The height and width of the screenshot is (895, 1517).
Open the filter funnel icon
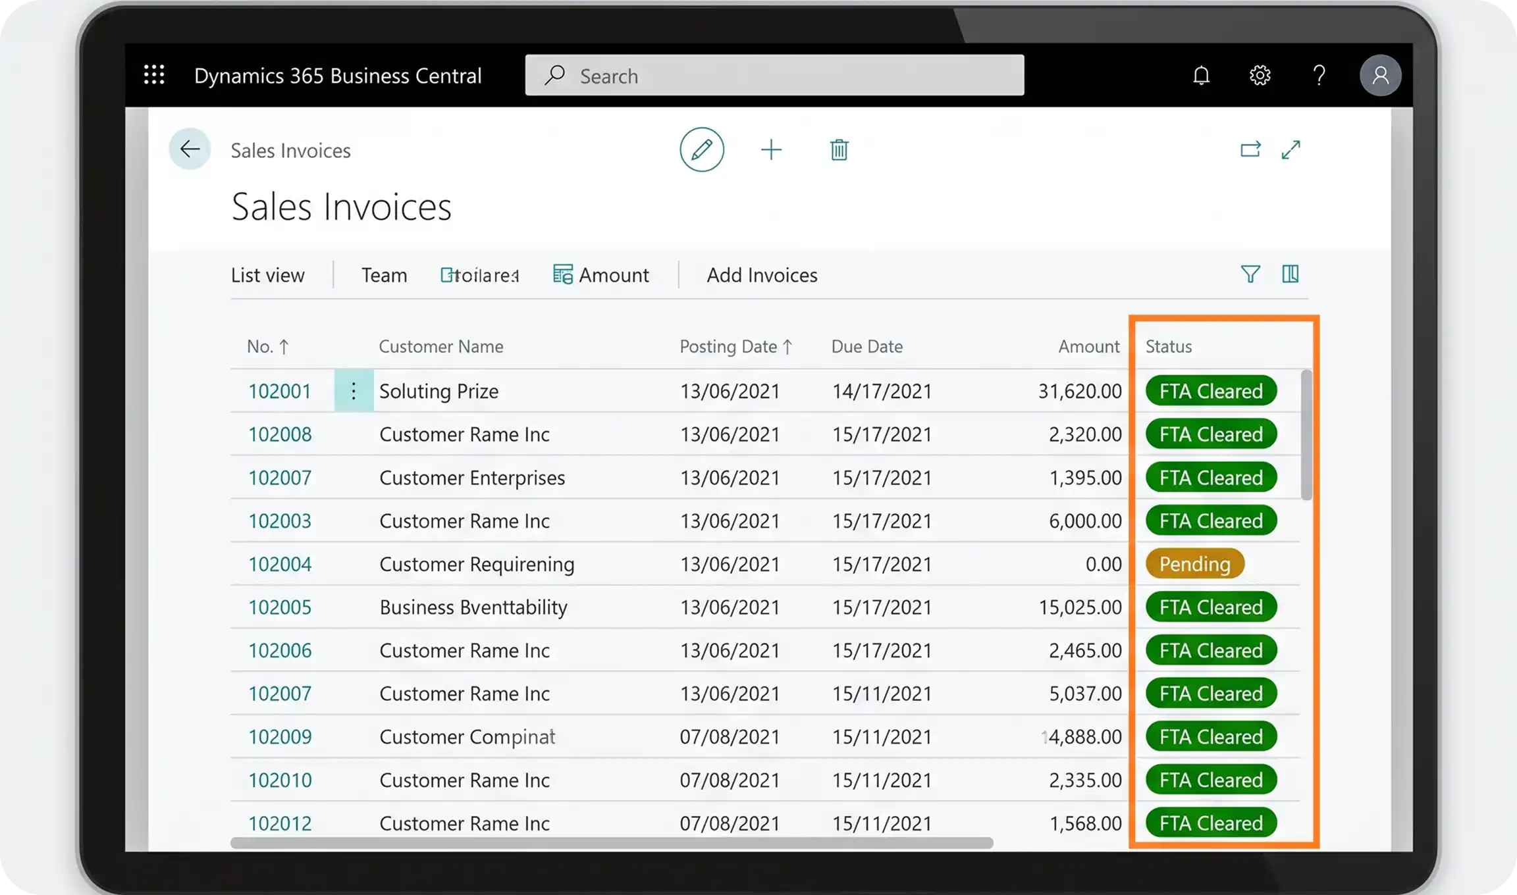tap(1250, 274)
